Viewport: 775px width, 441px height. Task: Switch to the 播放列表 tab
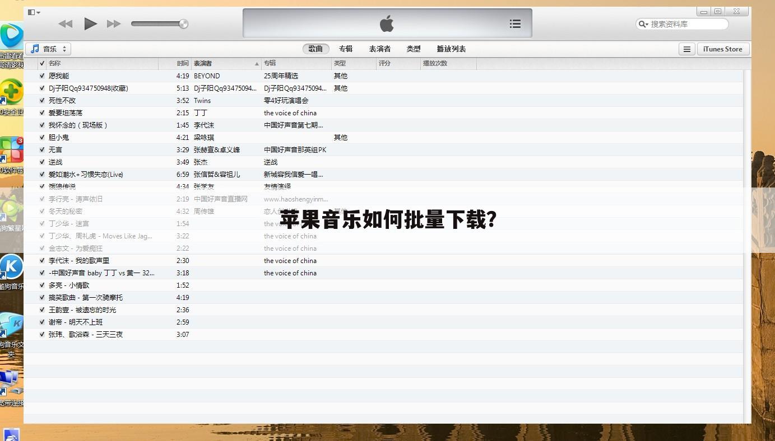[451, 49]
